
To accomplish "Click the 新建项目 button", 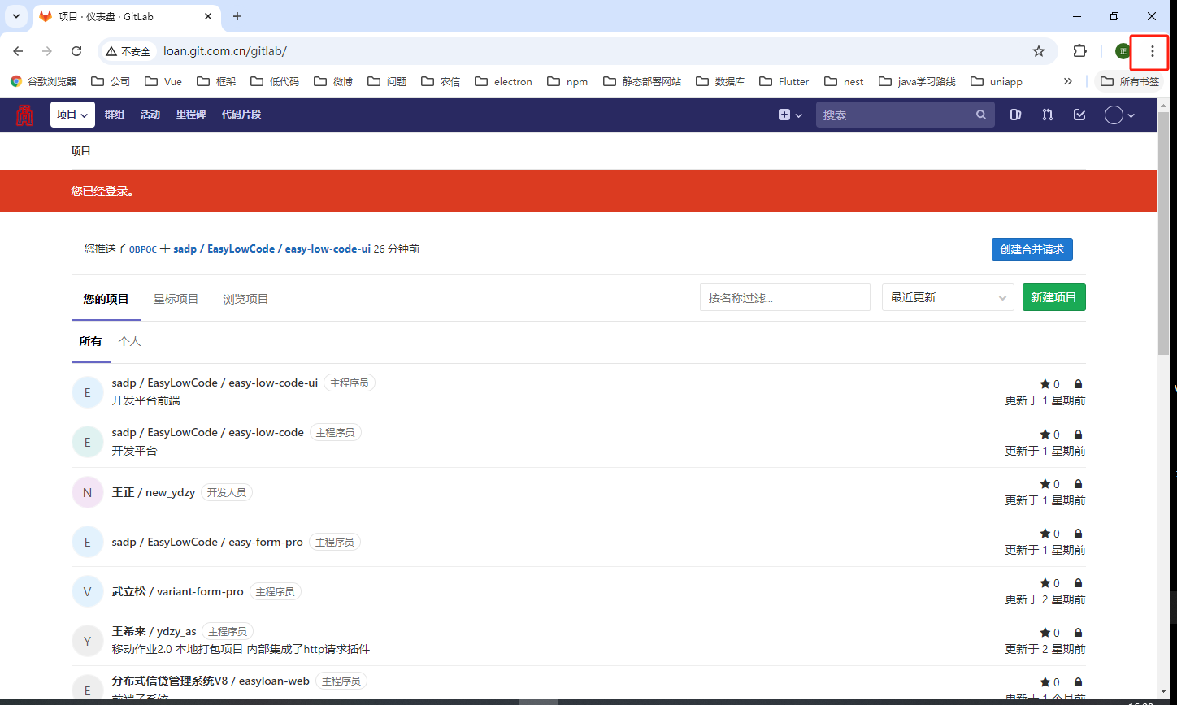I will 1053,298.
